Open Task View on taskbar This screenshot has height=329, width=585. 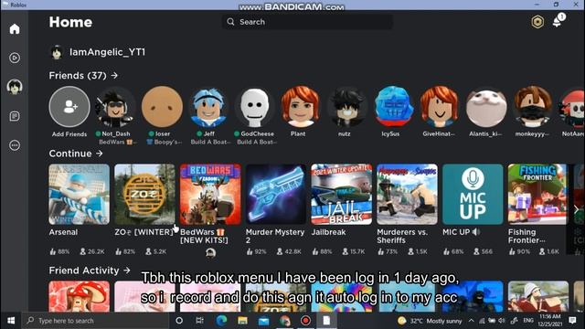200,321
